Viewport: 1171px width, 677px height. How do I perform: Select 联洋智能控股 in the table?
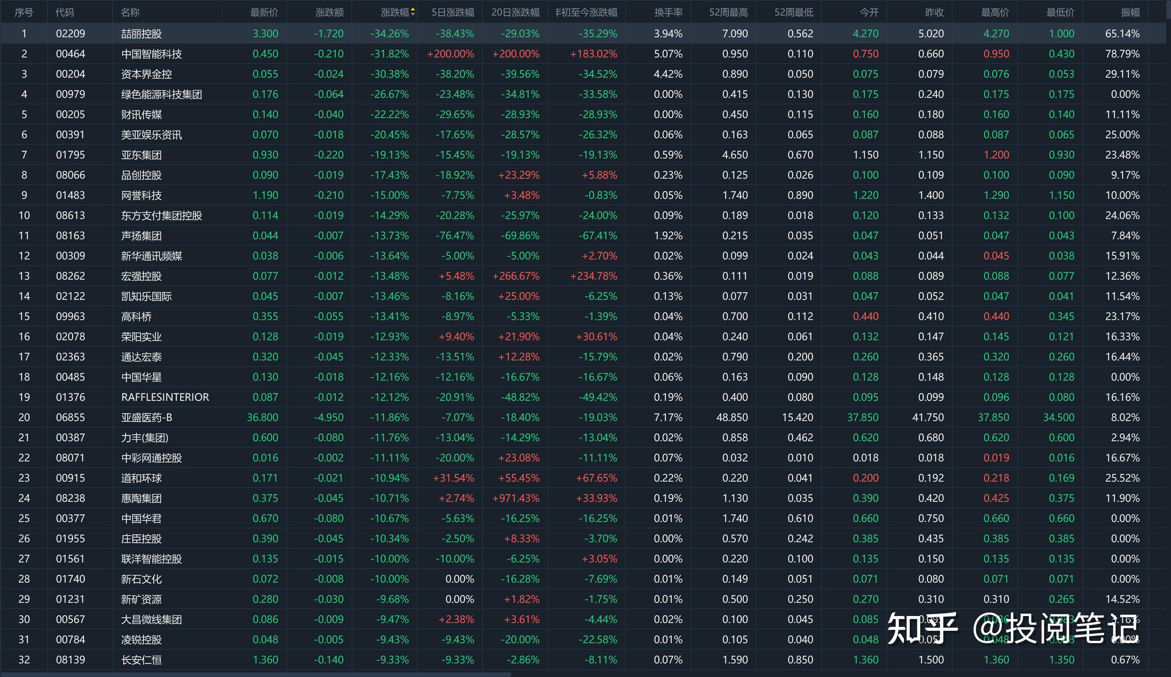click(x=152, y=559)
